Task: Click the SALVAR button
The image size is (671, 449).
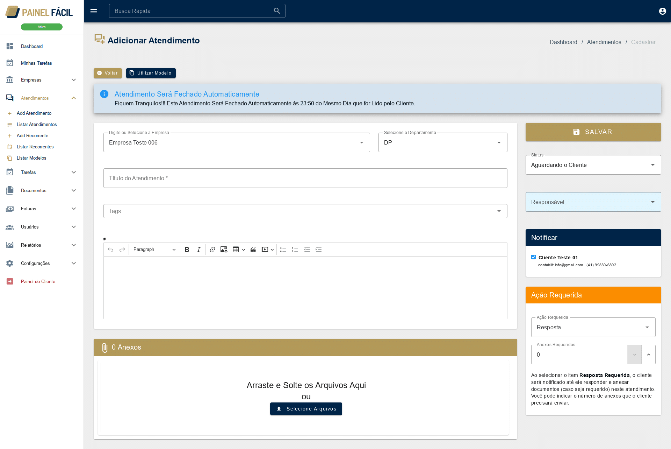Action: 593,132
